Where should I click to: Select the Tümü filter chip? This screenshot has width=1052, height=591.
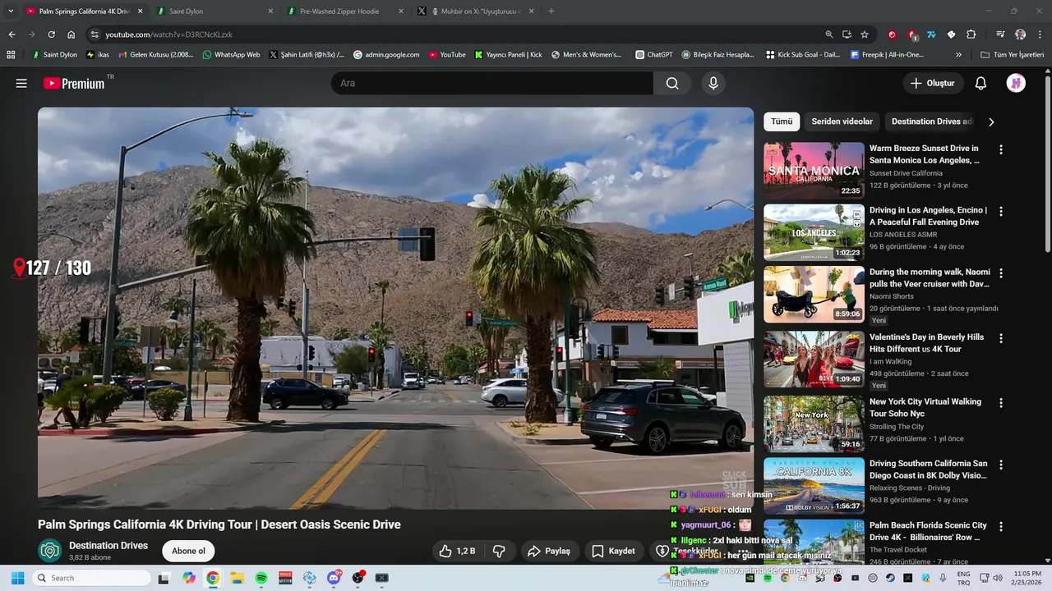click(x=782, y=121)
